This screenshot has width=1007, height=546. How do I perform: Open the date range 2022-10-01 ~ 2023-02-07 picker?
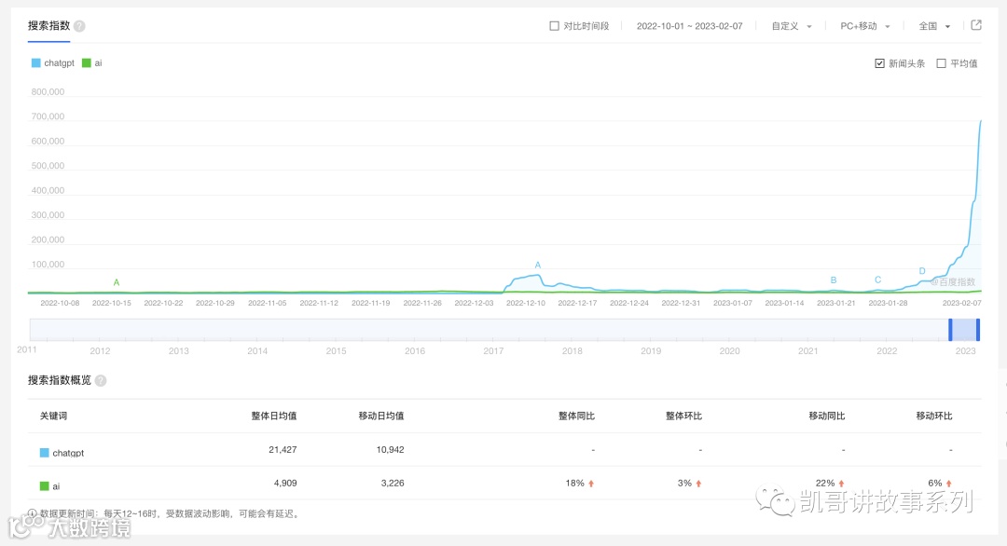tap(689, 26)
